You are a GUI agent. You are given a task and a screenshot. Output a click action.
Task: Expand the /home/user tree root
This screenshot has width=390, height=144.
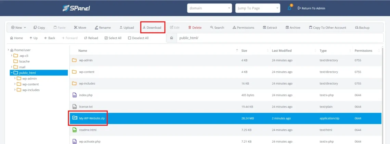coord(8,50)
